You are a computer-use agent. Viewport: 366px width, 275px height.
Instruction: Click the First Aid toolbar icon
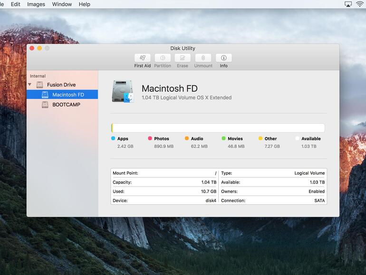(142, 58)
